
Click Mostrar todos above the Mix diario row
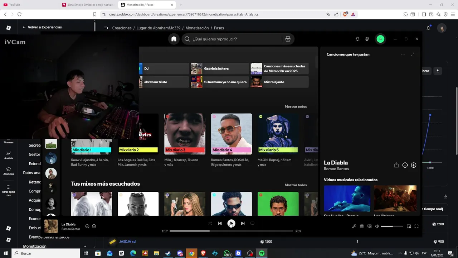(x=296, y=106)
